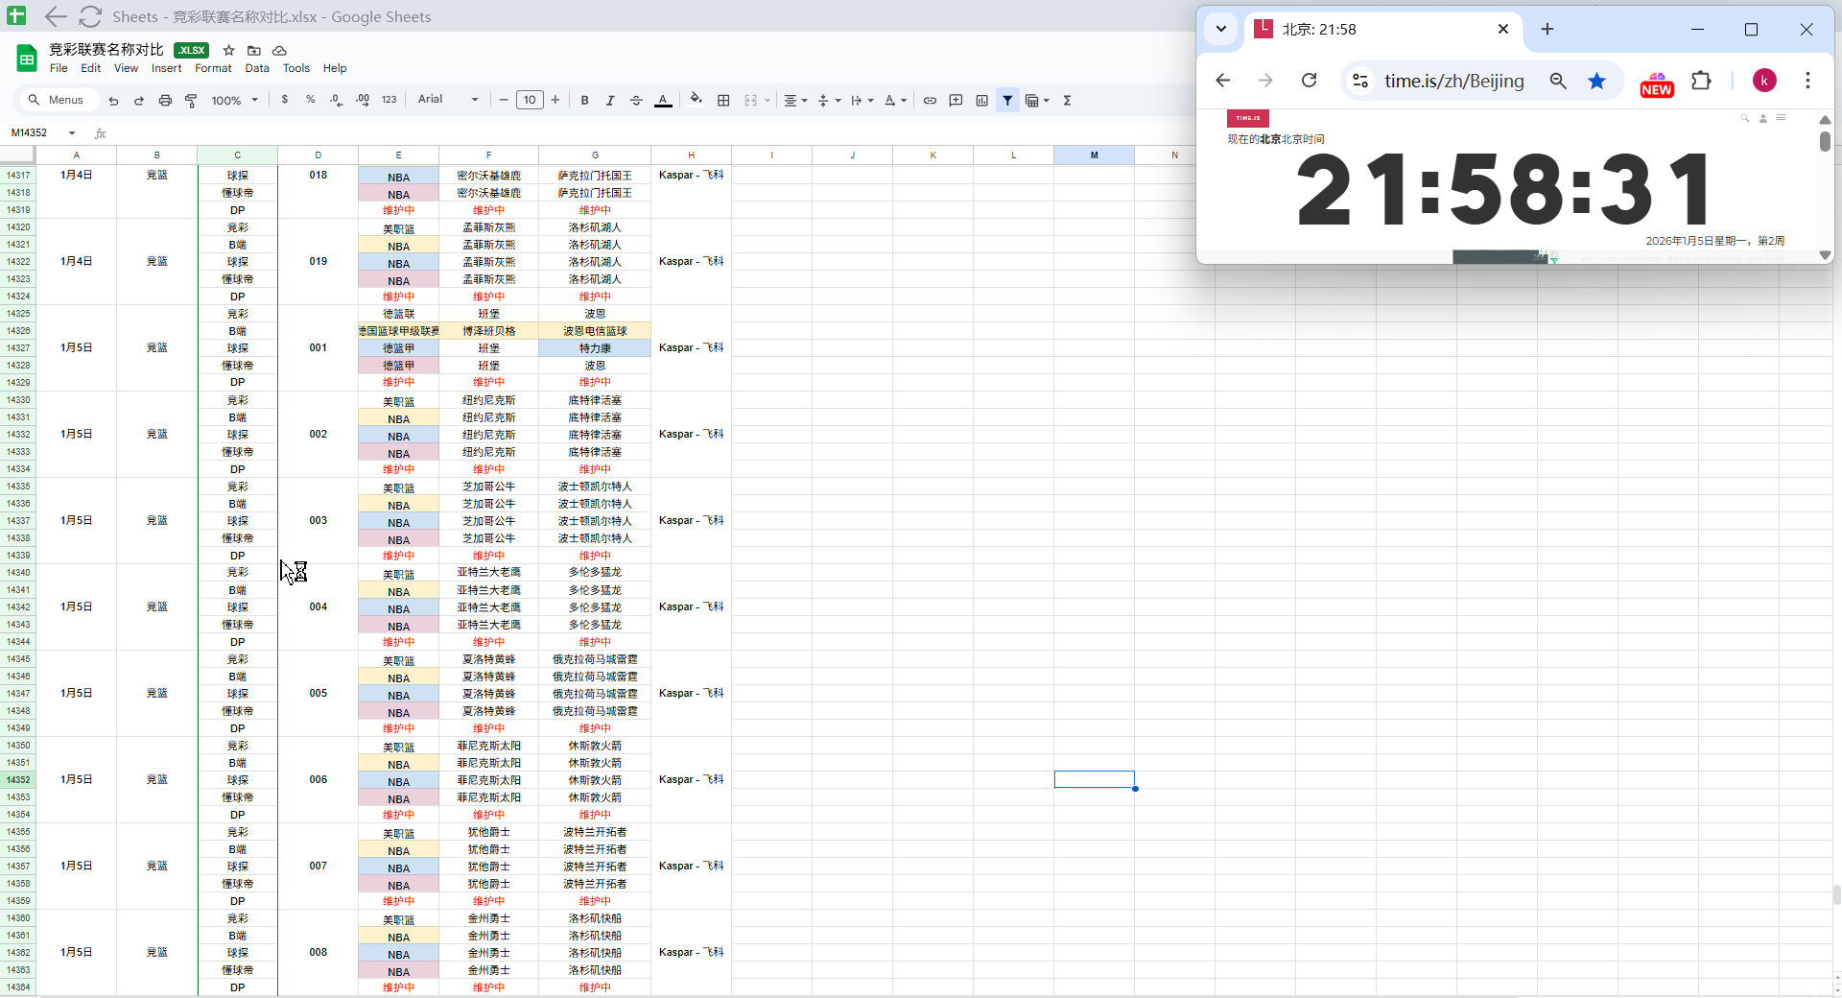The height and width of the screenshot is (998, 1842).
Task: Star the spreadsheet document
Action: [228, 50]
